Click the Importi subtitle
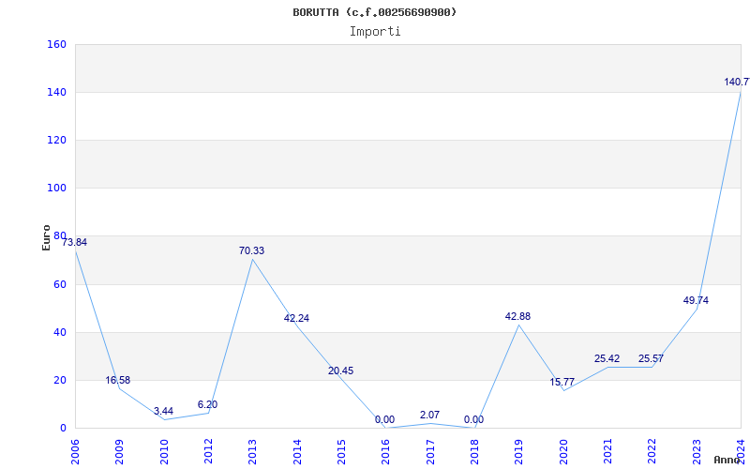Image resolution: width=750 pixels, height=469 pixels. (x=375, y=32)
